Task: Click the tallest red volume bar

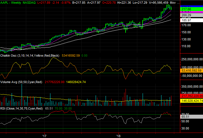Action: point(126,97)
